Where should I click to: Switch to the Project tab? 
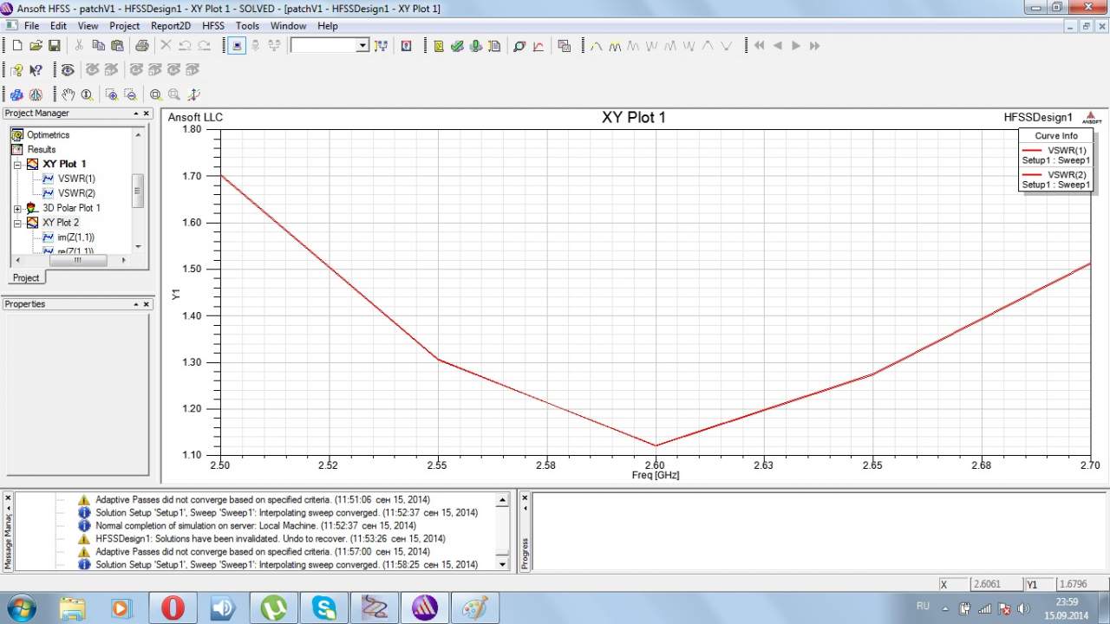pyautogui.click(x=26, y=277)
